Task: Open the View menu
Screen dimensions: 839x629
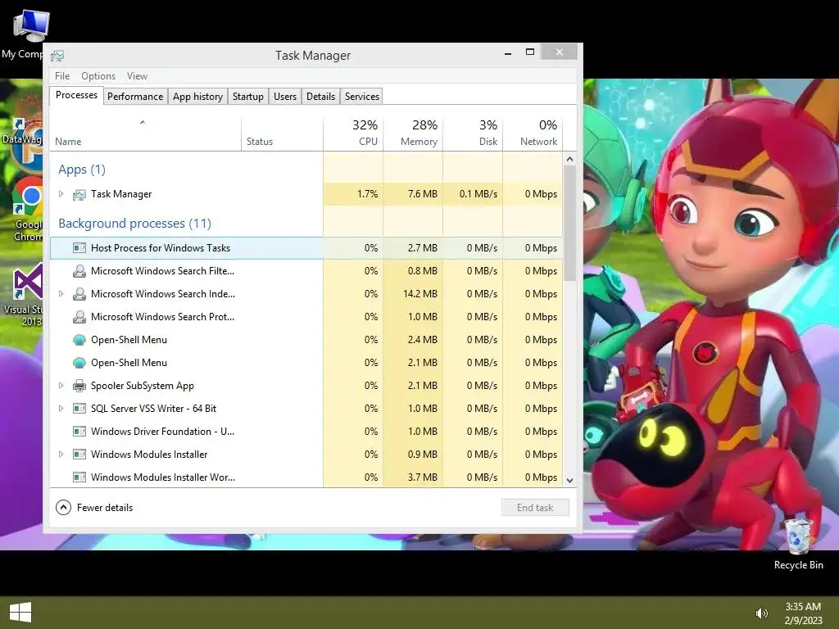Action: tap(137, 76)
